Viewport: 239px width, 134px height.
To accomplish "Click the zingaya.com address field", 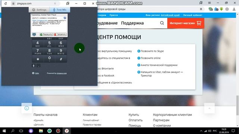I will [35, 3].
